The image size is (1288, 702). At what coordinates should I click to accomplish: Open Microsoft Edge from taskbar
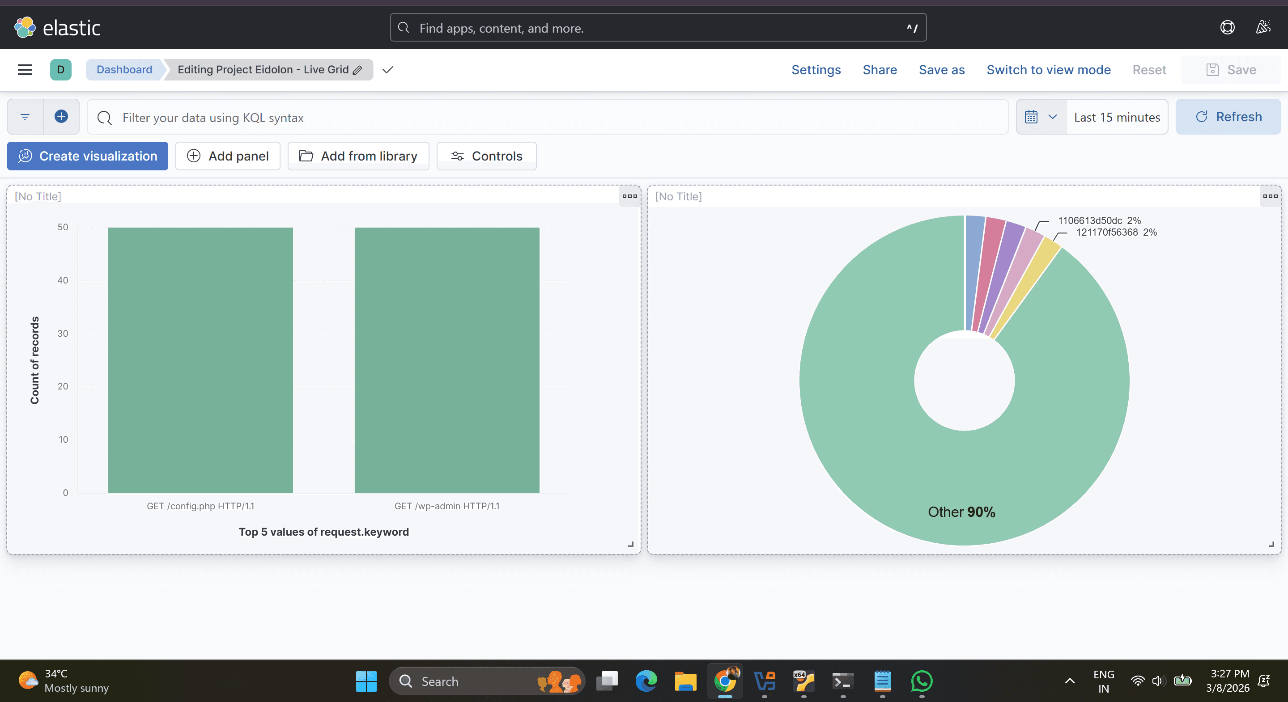(646, 681)
